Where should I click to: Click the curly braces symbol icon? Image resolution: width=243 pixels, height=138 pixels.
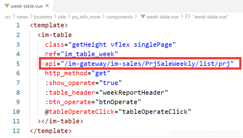(x=188, y=16)
